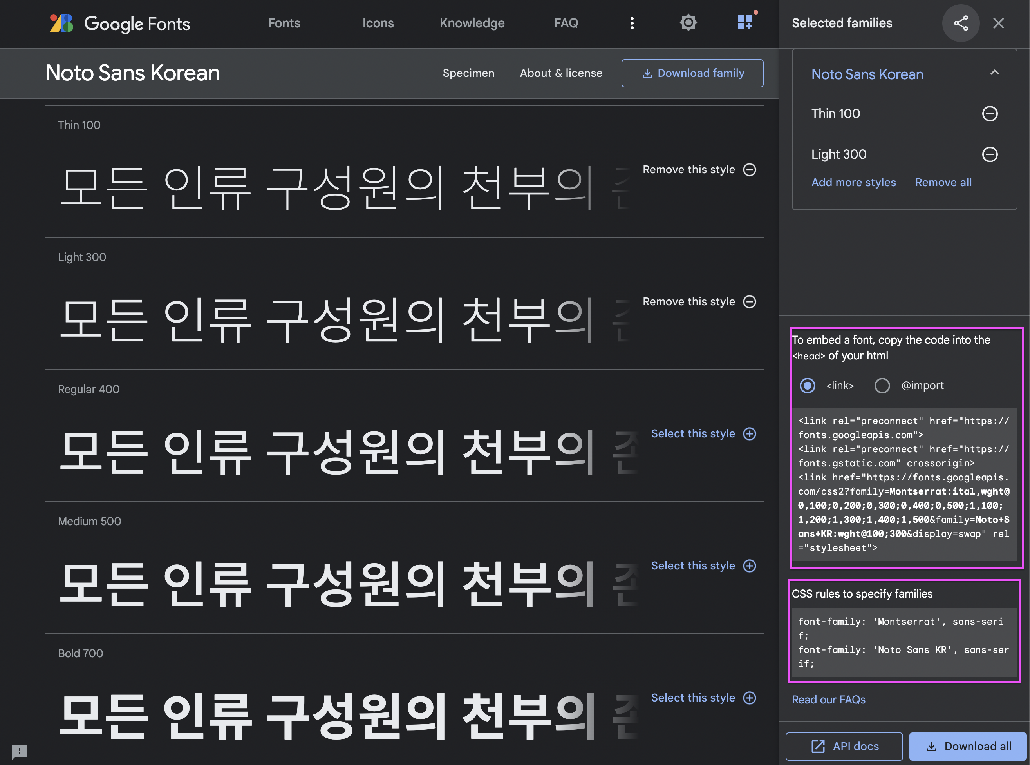Toggle the theme brightness icon
Viewport: 1030px width, 765px height.
[688, 23]
